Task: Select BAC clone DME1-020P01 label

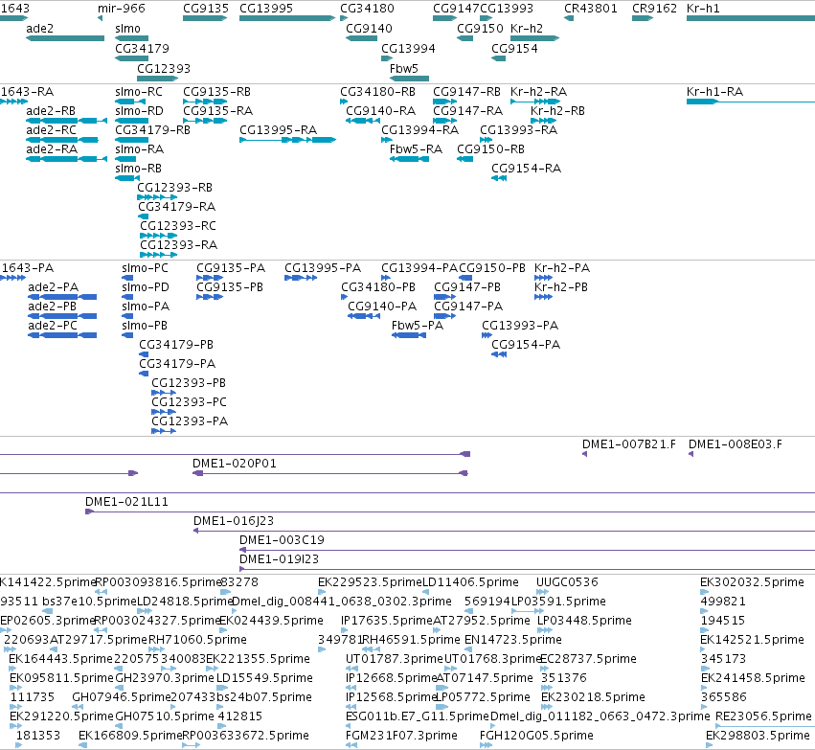Action: pos(235,463)
